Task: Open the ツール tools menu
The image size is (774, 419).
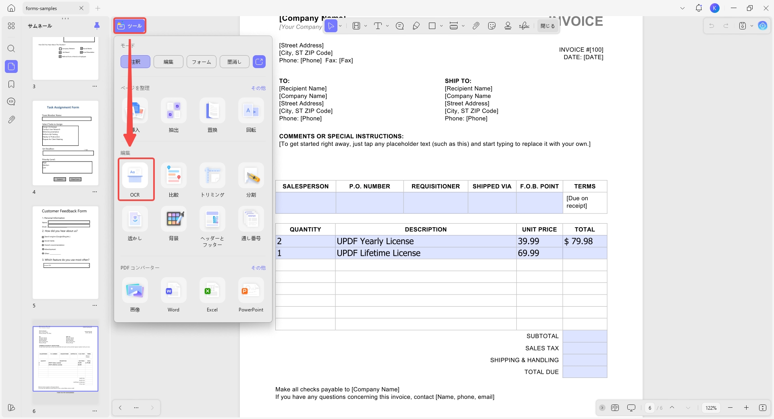Action: [x=130, y=26]
